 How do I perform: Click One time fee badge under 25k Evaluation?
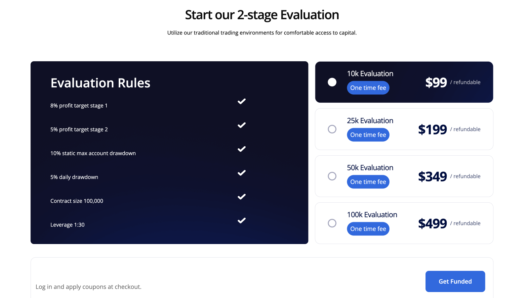pyautogui.click(x=368, y=135)
